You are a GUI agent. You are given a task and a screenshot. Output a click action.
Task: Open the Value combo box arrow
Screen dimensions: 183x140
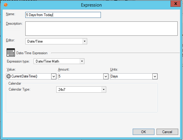[x=54, y=77]
